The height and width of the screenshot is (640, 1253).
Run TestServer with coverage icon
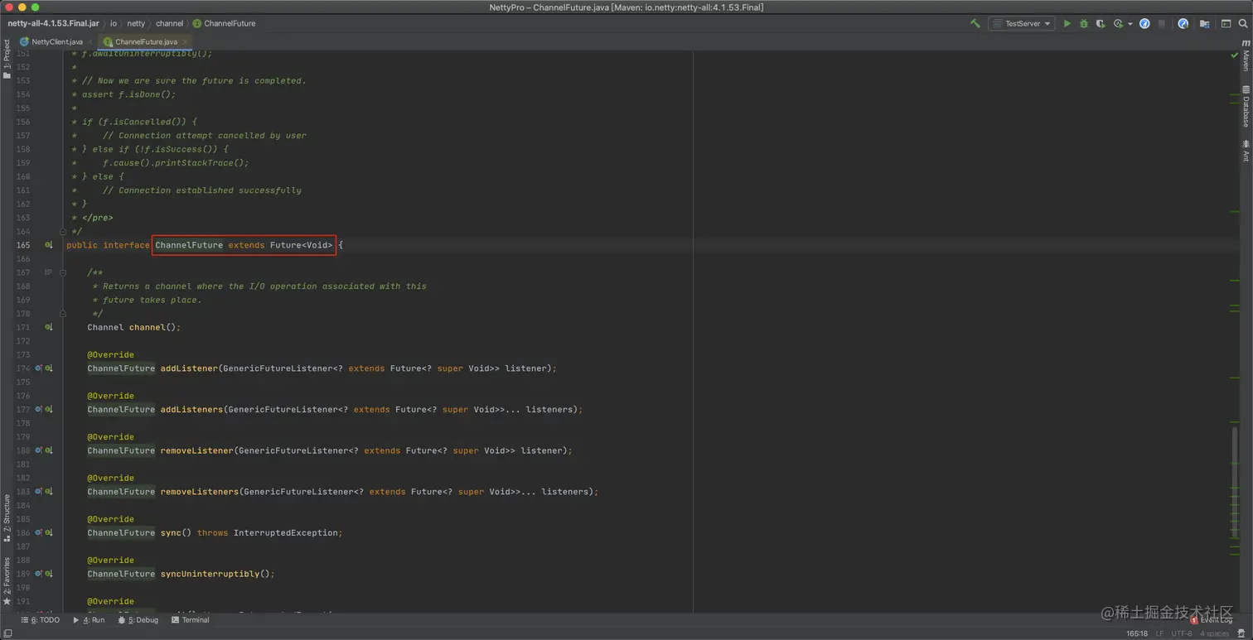pos(1101,24)
